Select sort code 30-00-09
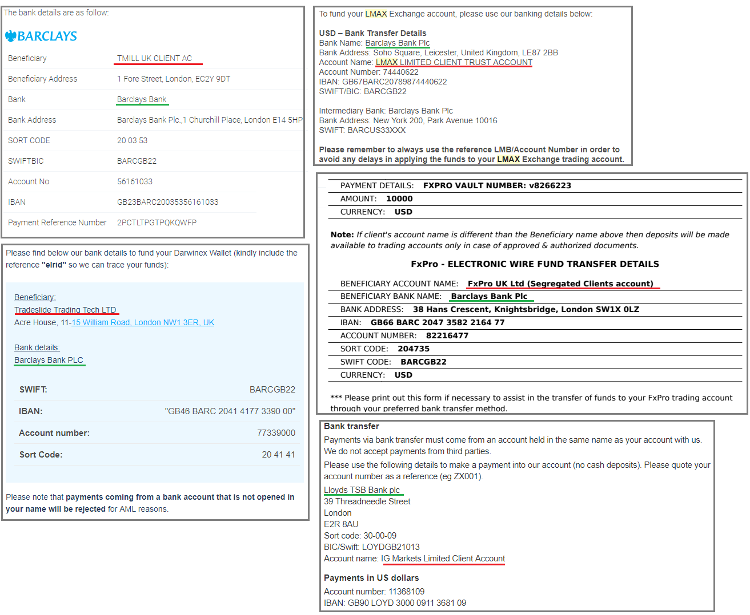 click(380, 536)
